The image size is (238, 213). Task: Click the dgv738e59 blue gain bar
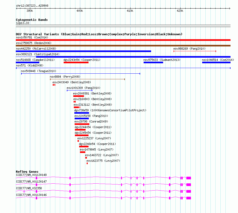tap(82, 113)
